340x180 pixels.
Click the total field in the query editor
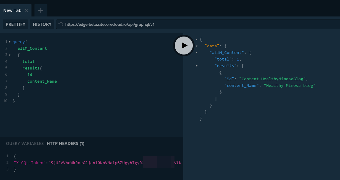click(28, 62)
